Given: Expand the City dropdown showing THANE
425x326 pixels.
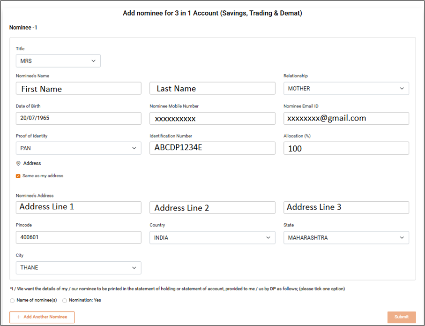Looking at the screenshot, I should coord(78,268).
